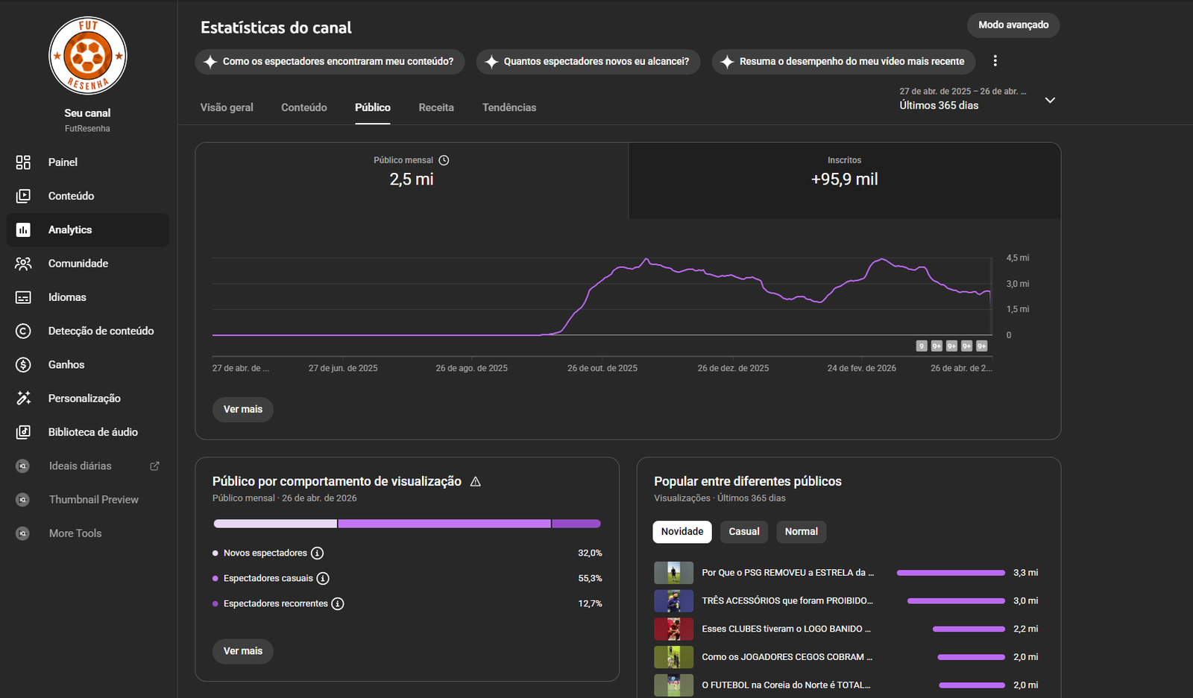Screen dimensions: 1193x698
Task: Open the Idiomas subtitles icon
Action: 23,297
